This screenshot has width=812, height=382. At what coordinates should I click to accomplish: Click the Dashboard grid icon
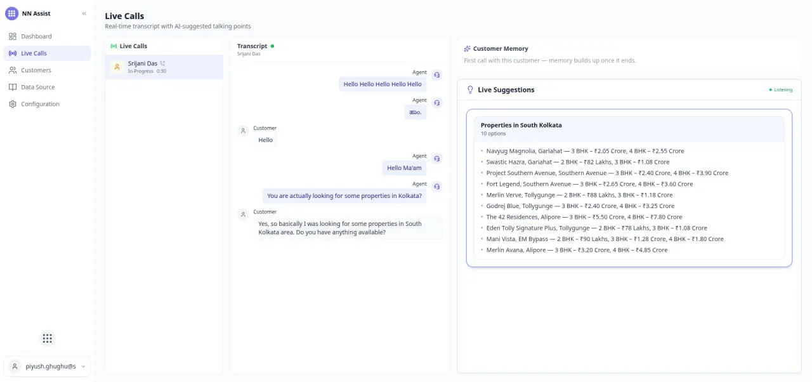click(13, 36)
